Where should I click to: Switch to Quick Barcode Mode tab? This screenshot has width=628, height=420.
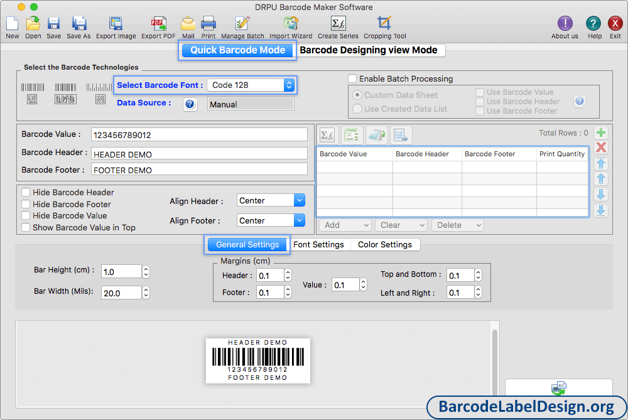237,50
